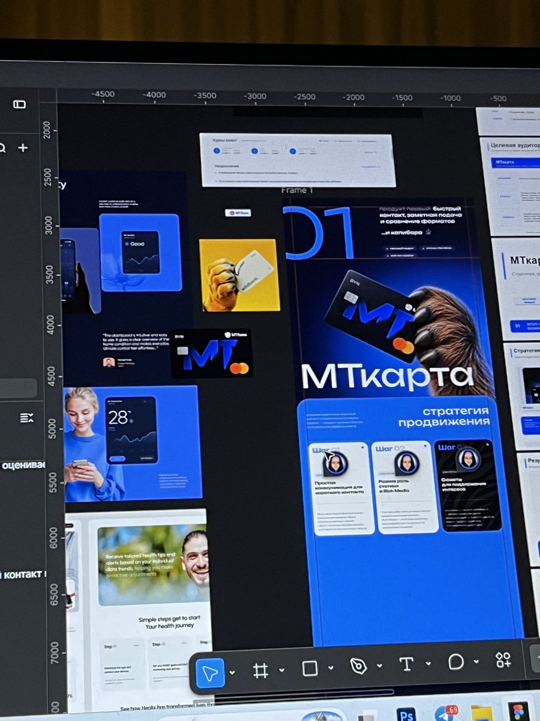The height and width of the screenshot is (721, 540).
Task: Select the Pen tool
Action: 358,666
